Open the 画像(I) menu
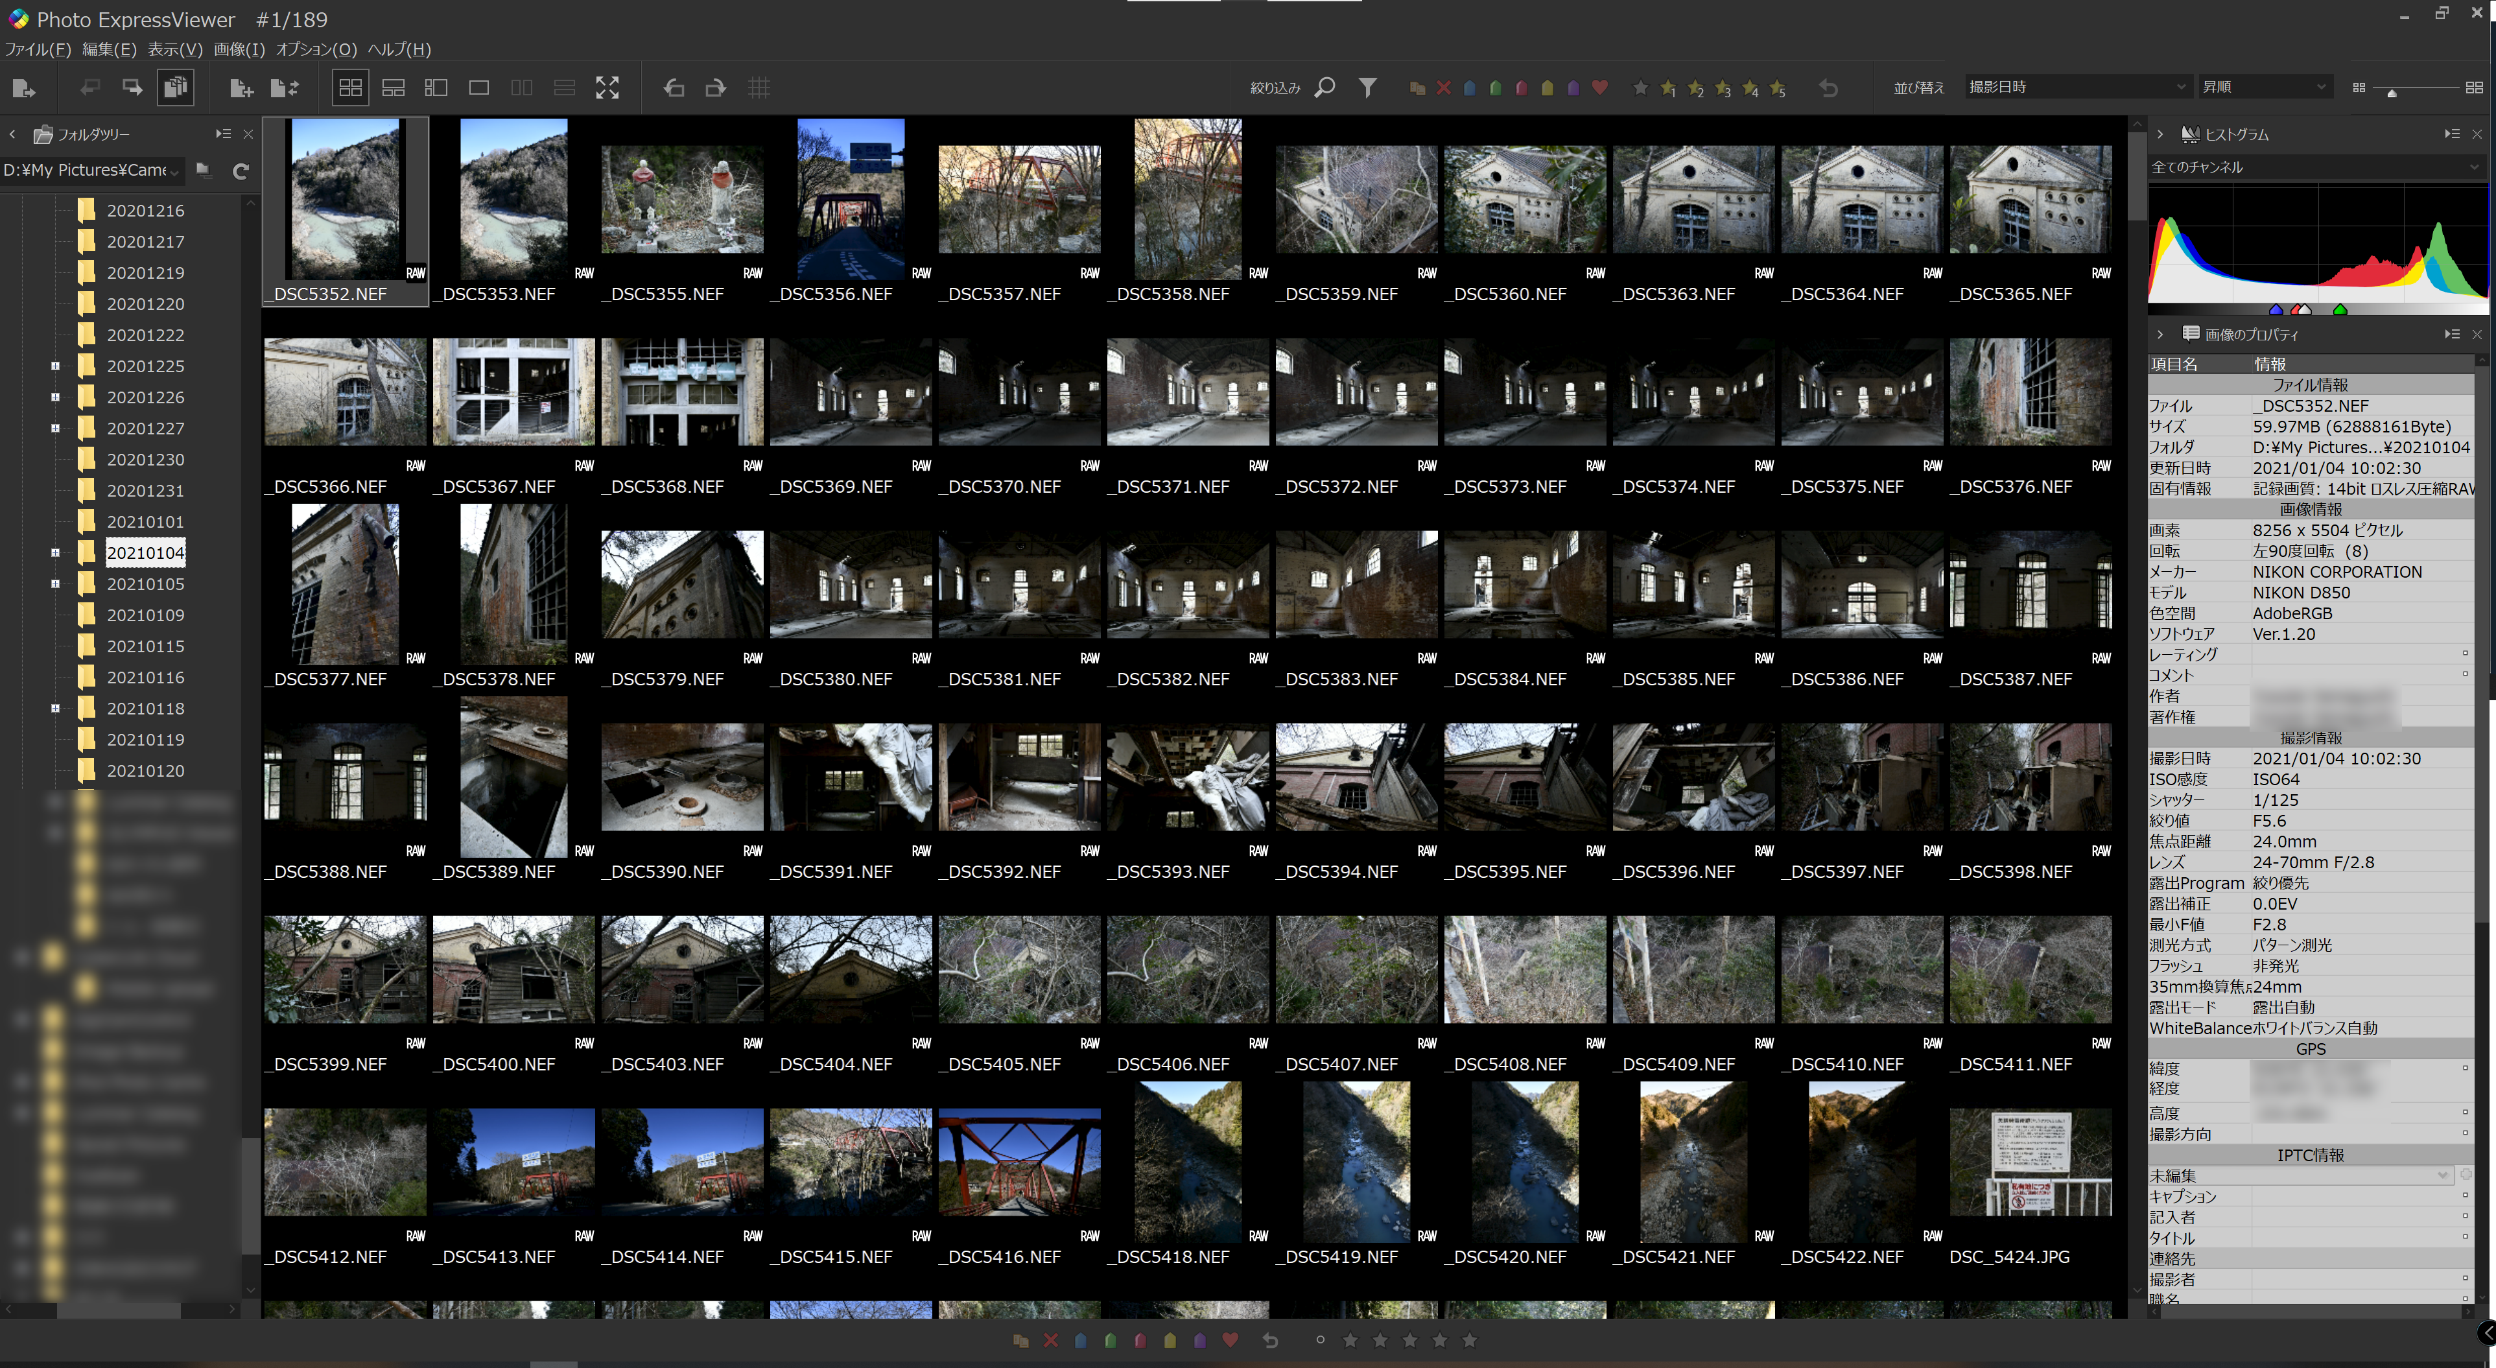Screen dimensions: 2496x1368 [x=239, y=49]
